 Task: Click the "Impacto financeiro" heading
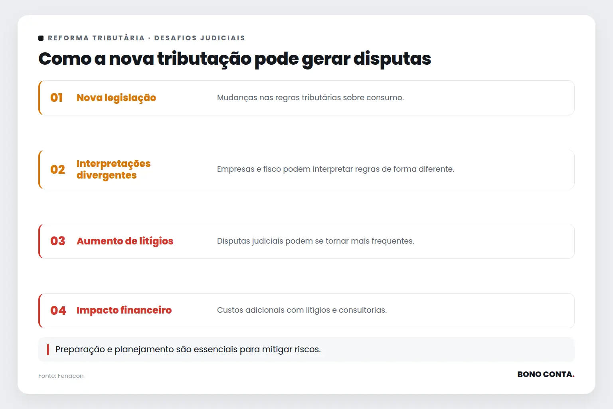(124, 310)
